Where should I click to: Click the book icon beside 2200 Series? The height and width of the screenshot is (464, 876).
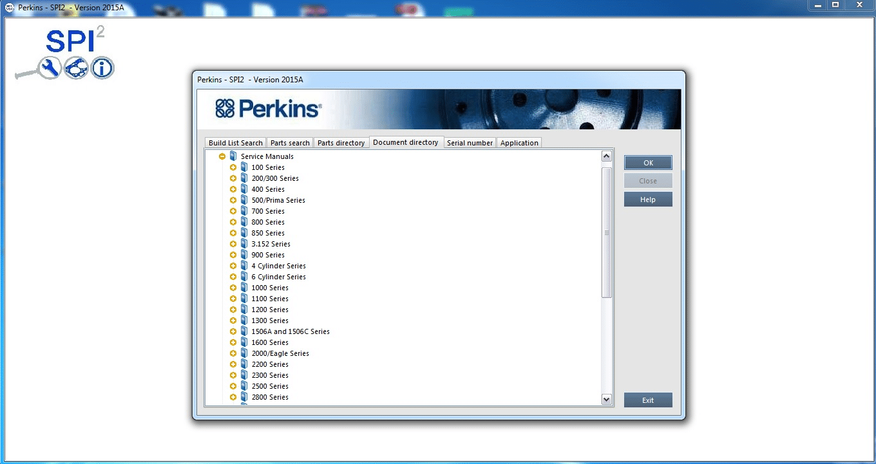point(244,364)
